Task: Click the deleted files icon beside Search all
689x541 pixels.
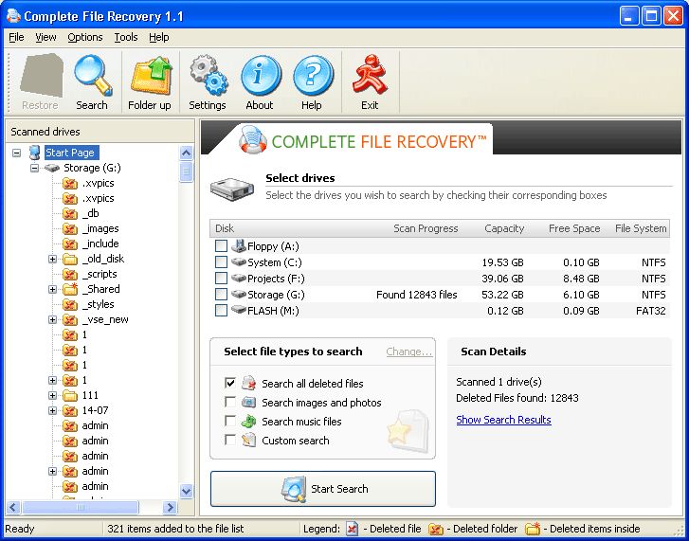Action: click(x=248, y=383)
